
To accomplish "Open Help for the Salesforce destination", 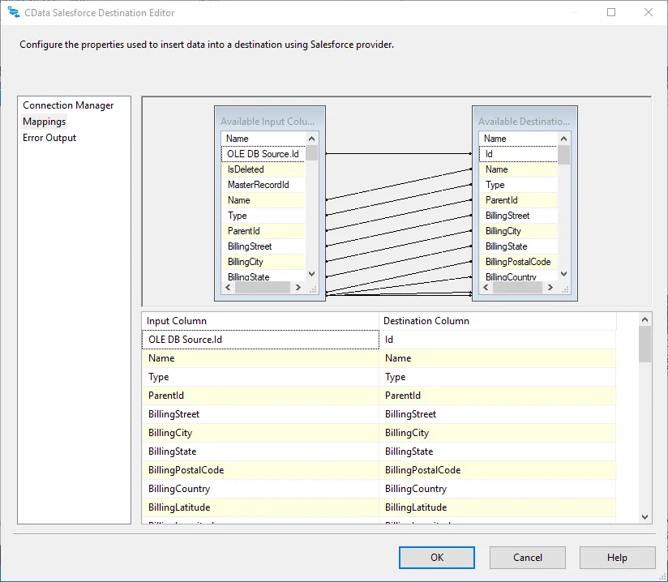I will click(616, 558).
